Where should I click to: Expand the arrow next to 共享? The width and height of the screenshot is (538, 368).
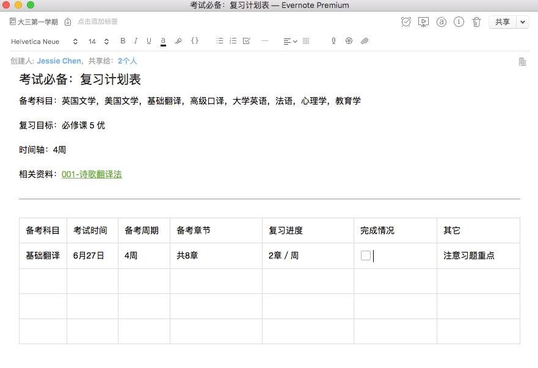pyautogui.click(x=523, y=22)
